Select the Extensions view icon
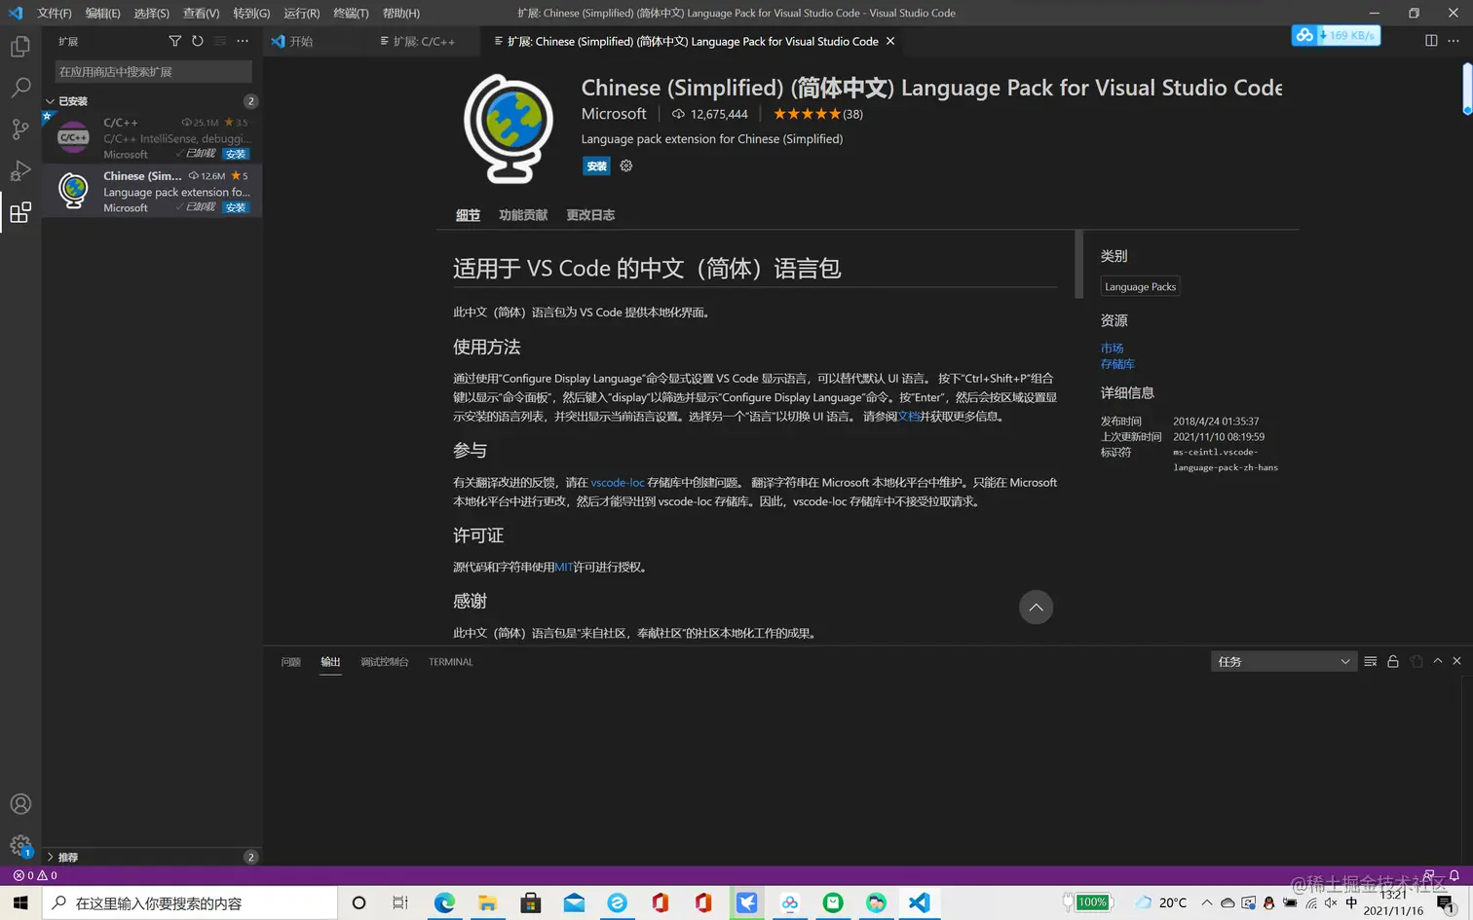The image size is (1473, 920). pyautogui.click(x=19, y=212)
